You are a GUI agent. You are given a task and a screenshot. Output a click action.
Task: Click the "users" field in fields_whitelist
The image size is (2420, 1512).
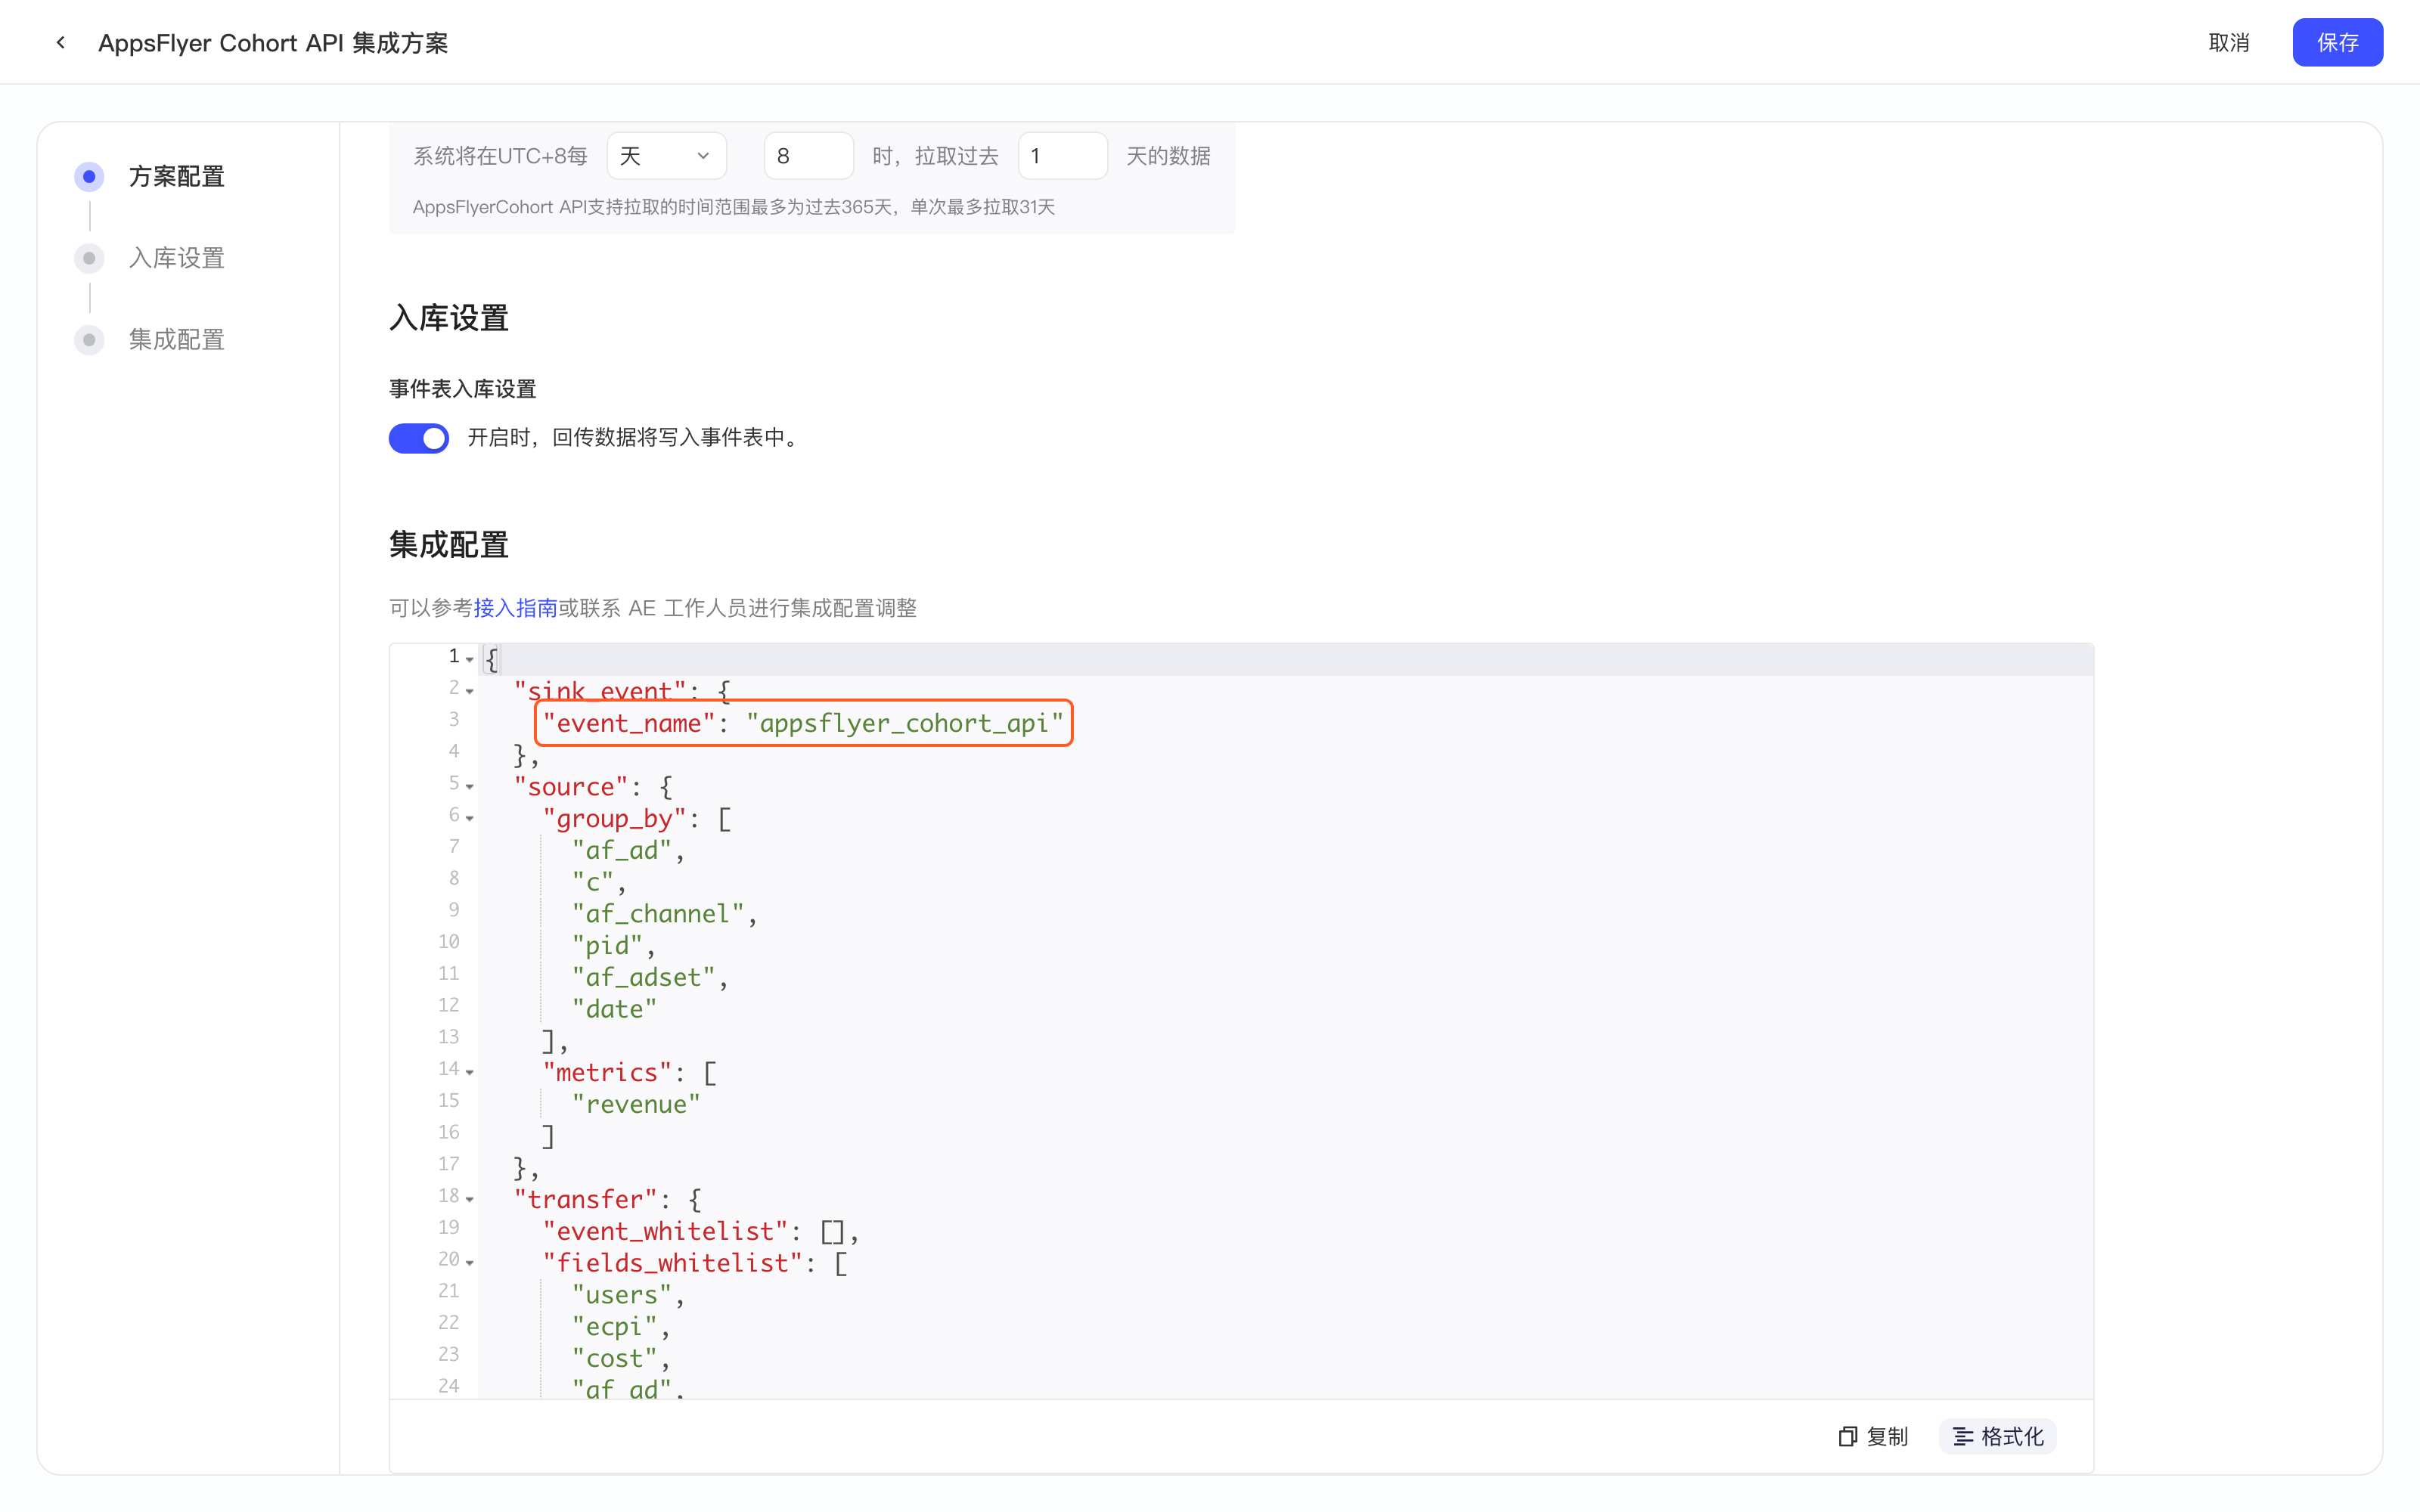pos(621,1295)
